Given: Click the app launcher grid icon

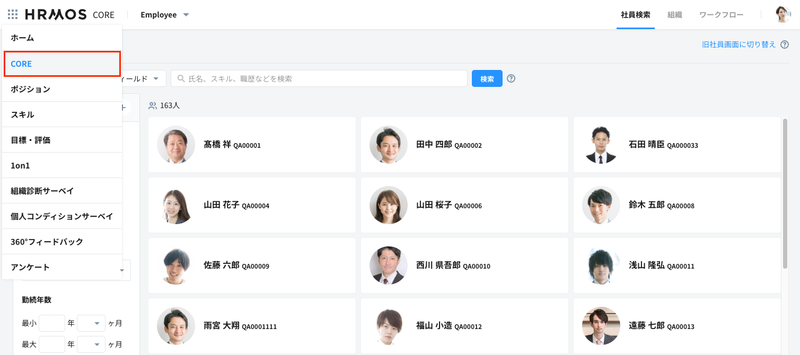Looking at the screenshot, I should pyautogui.click(x=13, y=15).
